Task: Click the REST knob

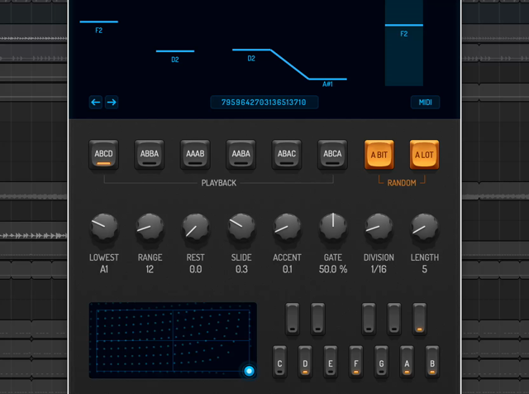Action: [196, 228]
